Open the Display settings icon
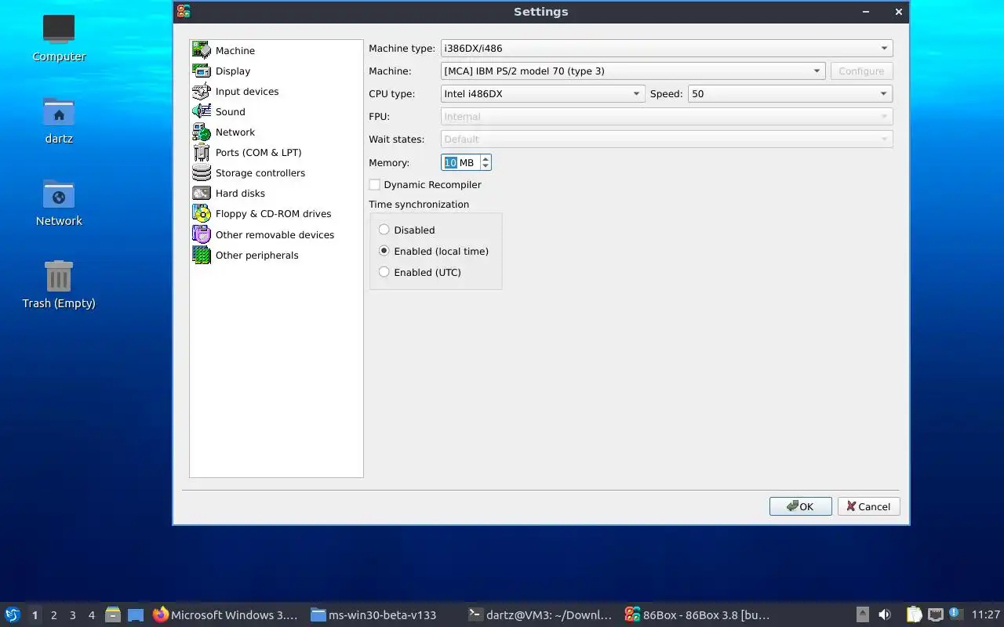The image size is (1004, 627). pos(202,71)
